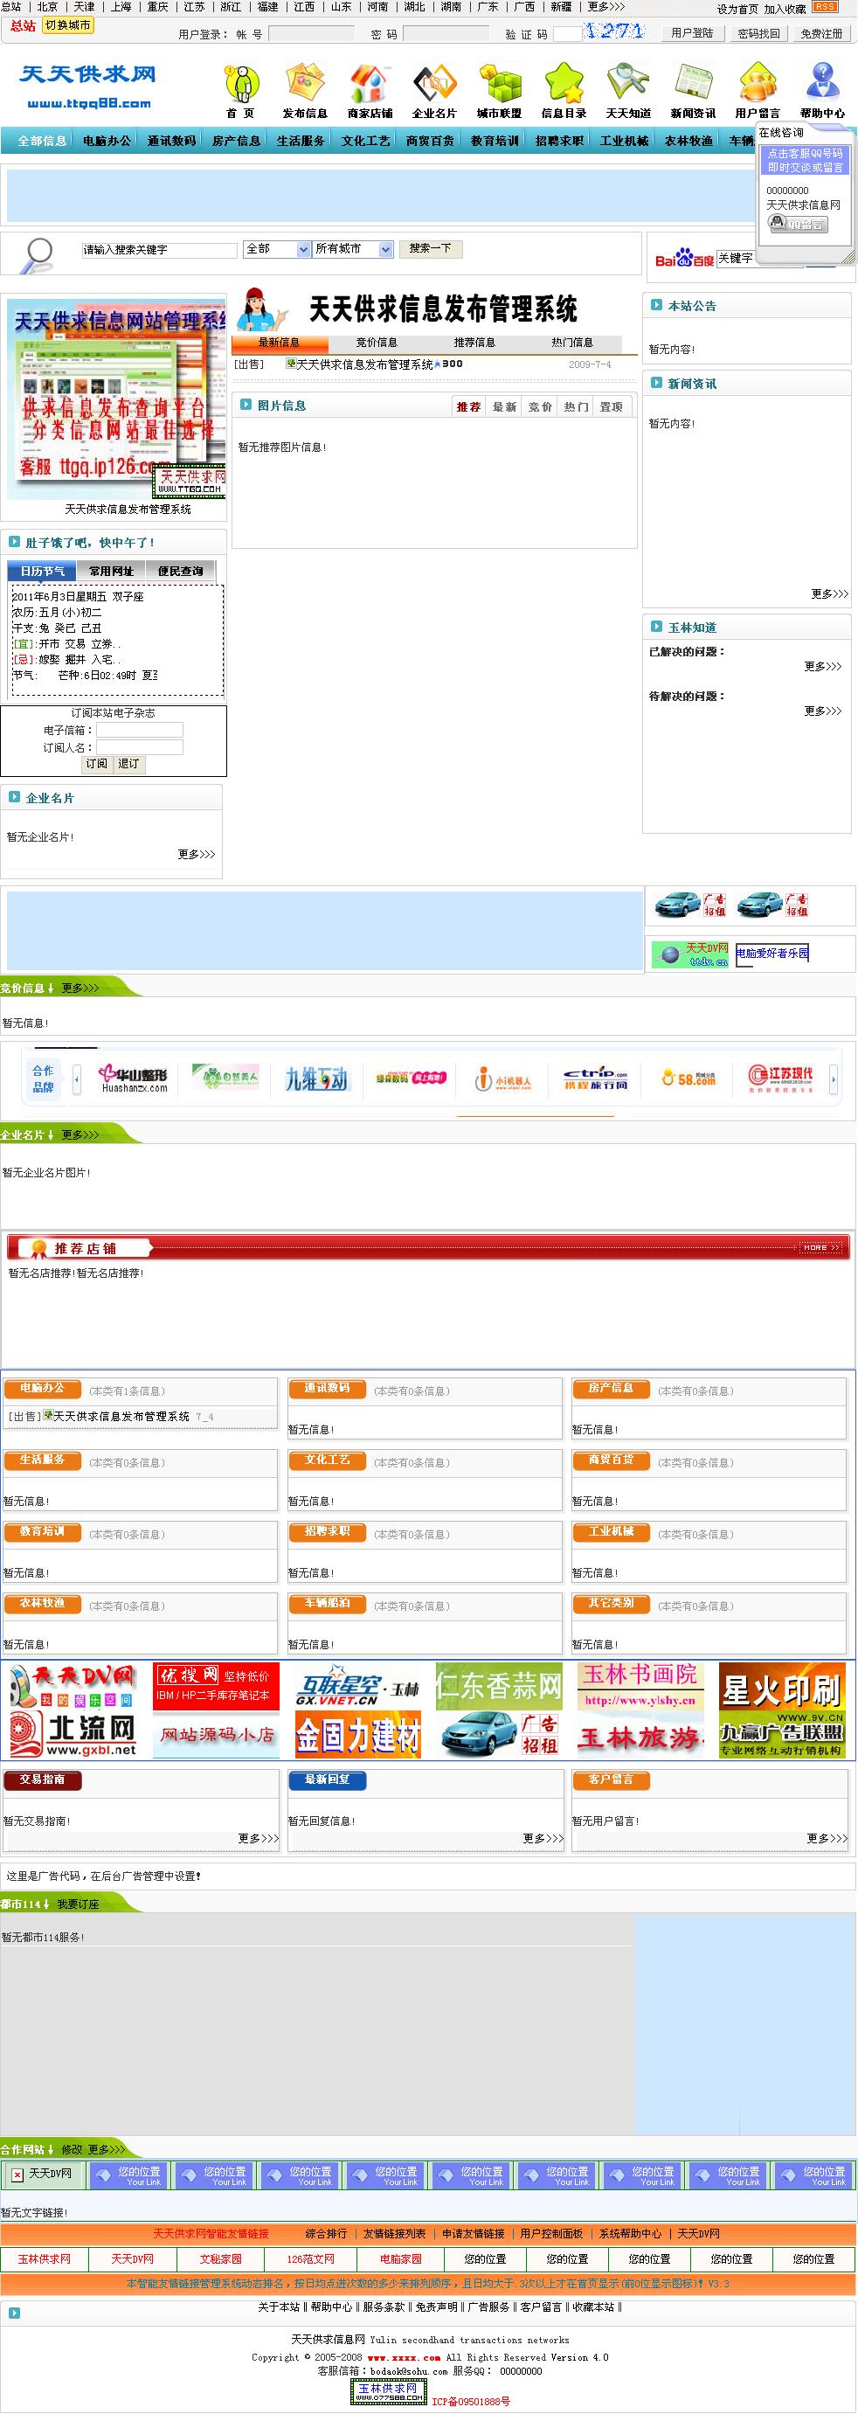
Task: Switch to the 竞价信息 tab
Action: tap(377, 343)
